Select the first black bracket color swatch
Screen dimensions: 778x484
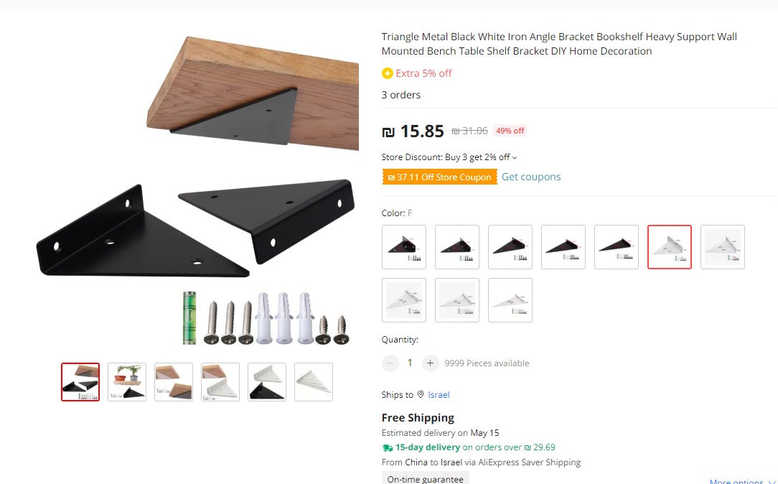click(x=404, y=247)
